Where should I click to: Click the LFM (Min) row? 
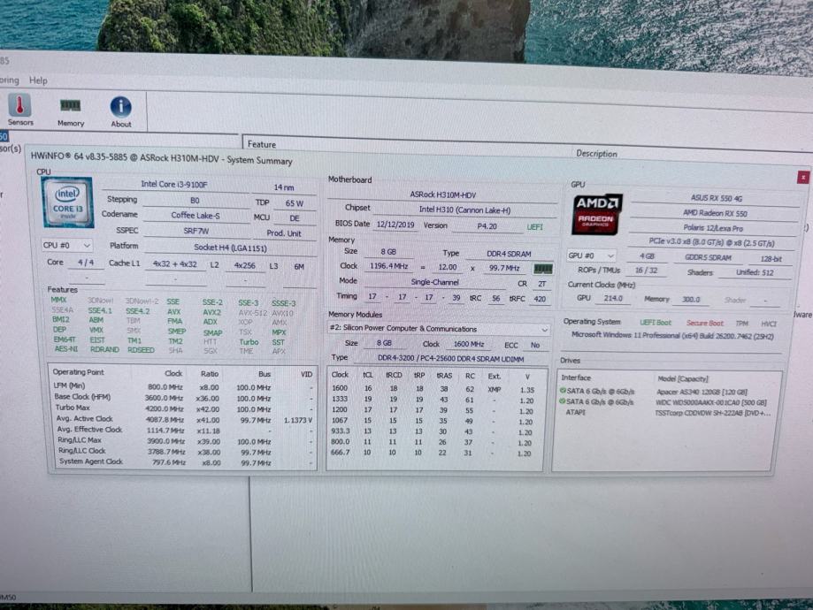[x=183, y=386]
